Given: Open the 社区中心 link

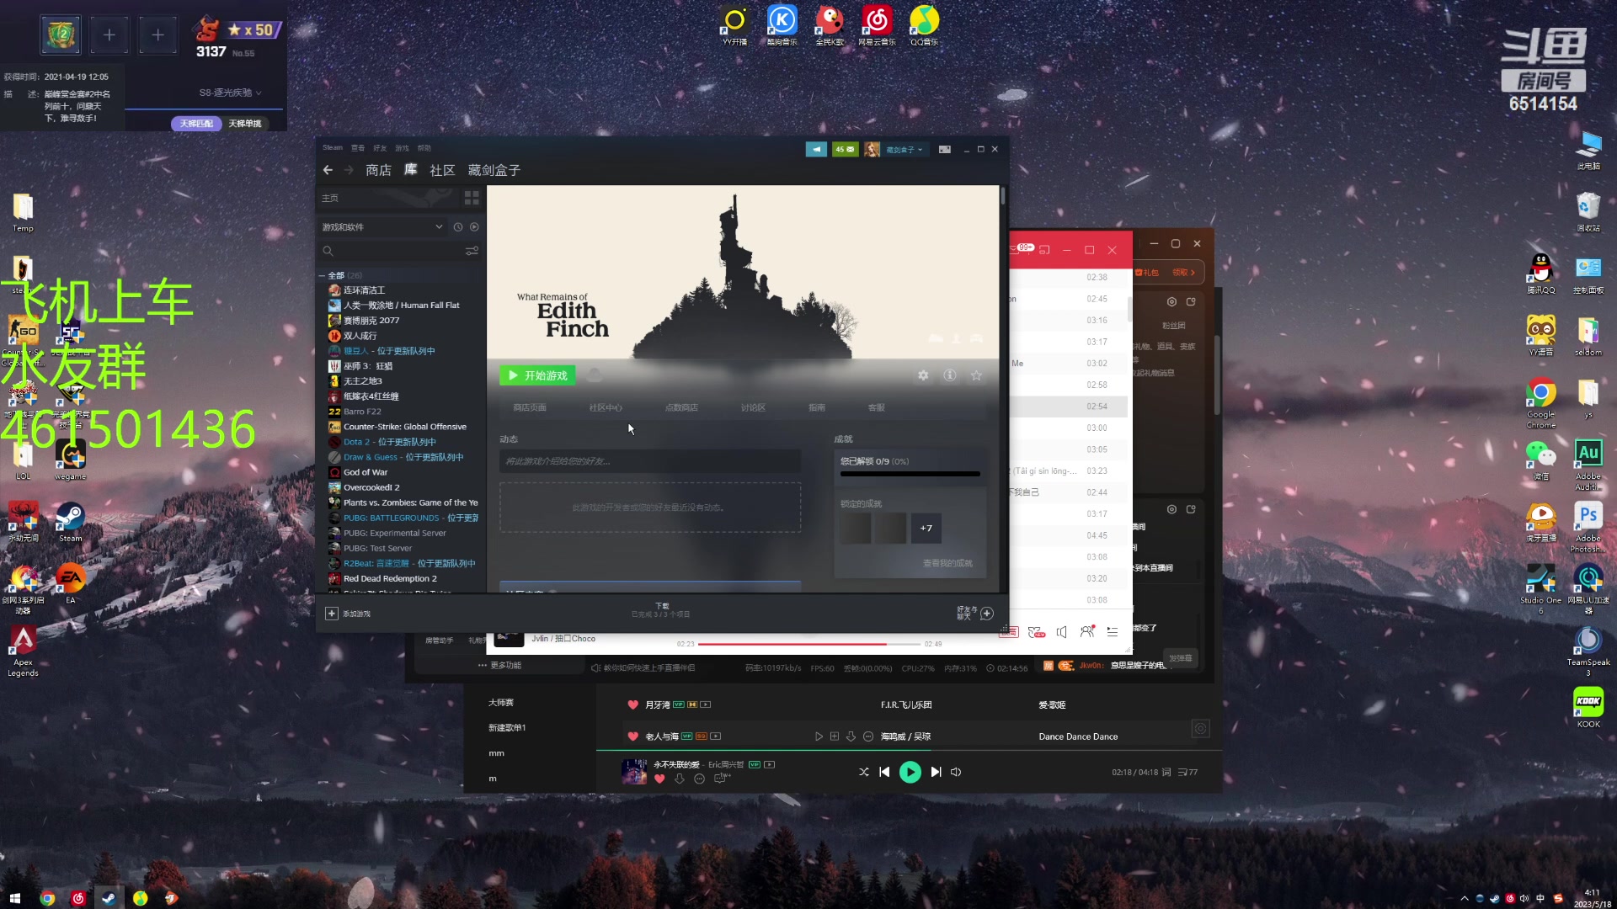Looking at the screenshot, I should [x=606, y=407].
